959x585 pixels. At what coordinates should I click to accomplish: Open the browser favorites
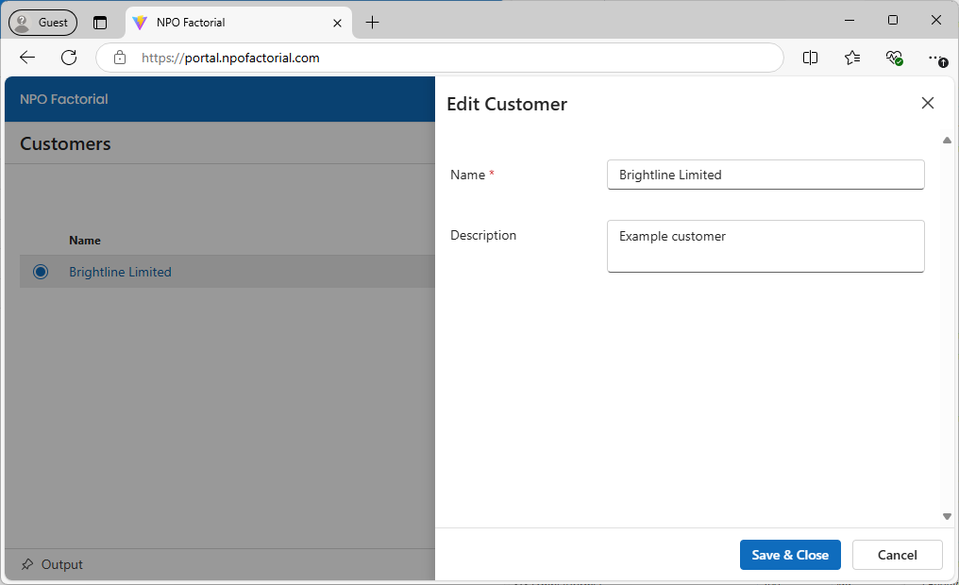(x=852, y=58)
